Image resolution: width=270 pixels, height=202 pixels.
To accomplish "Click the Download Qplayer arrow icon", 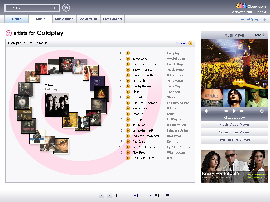I will [x=265, y=19].
